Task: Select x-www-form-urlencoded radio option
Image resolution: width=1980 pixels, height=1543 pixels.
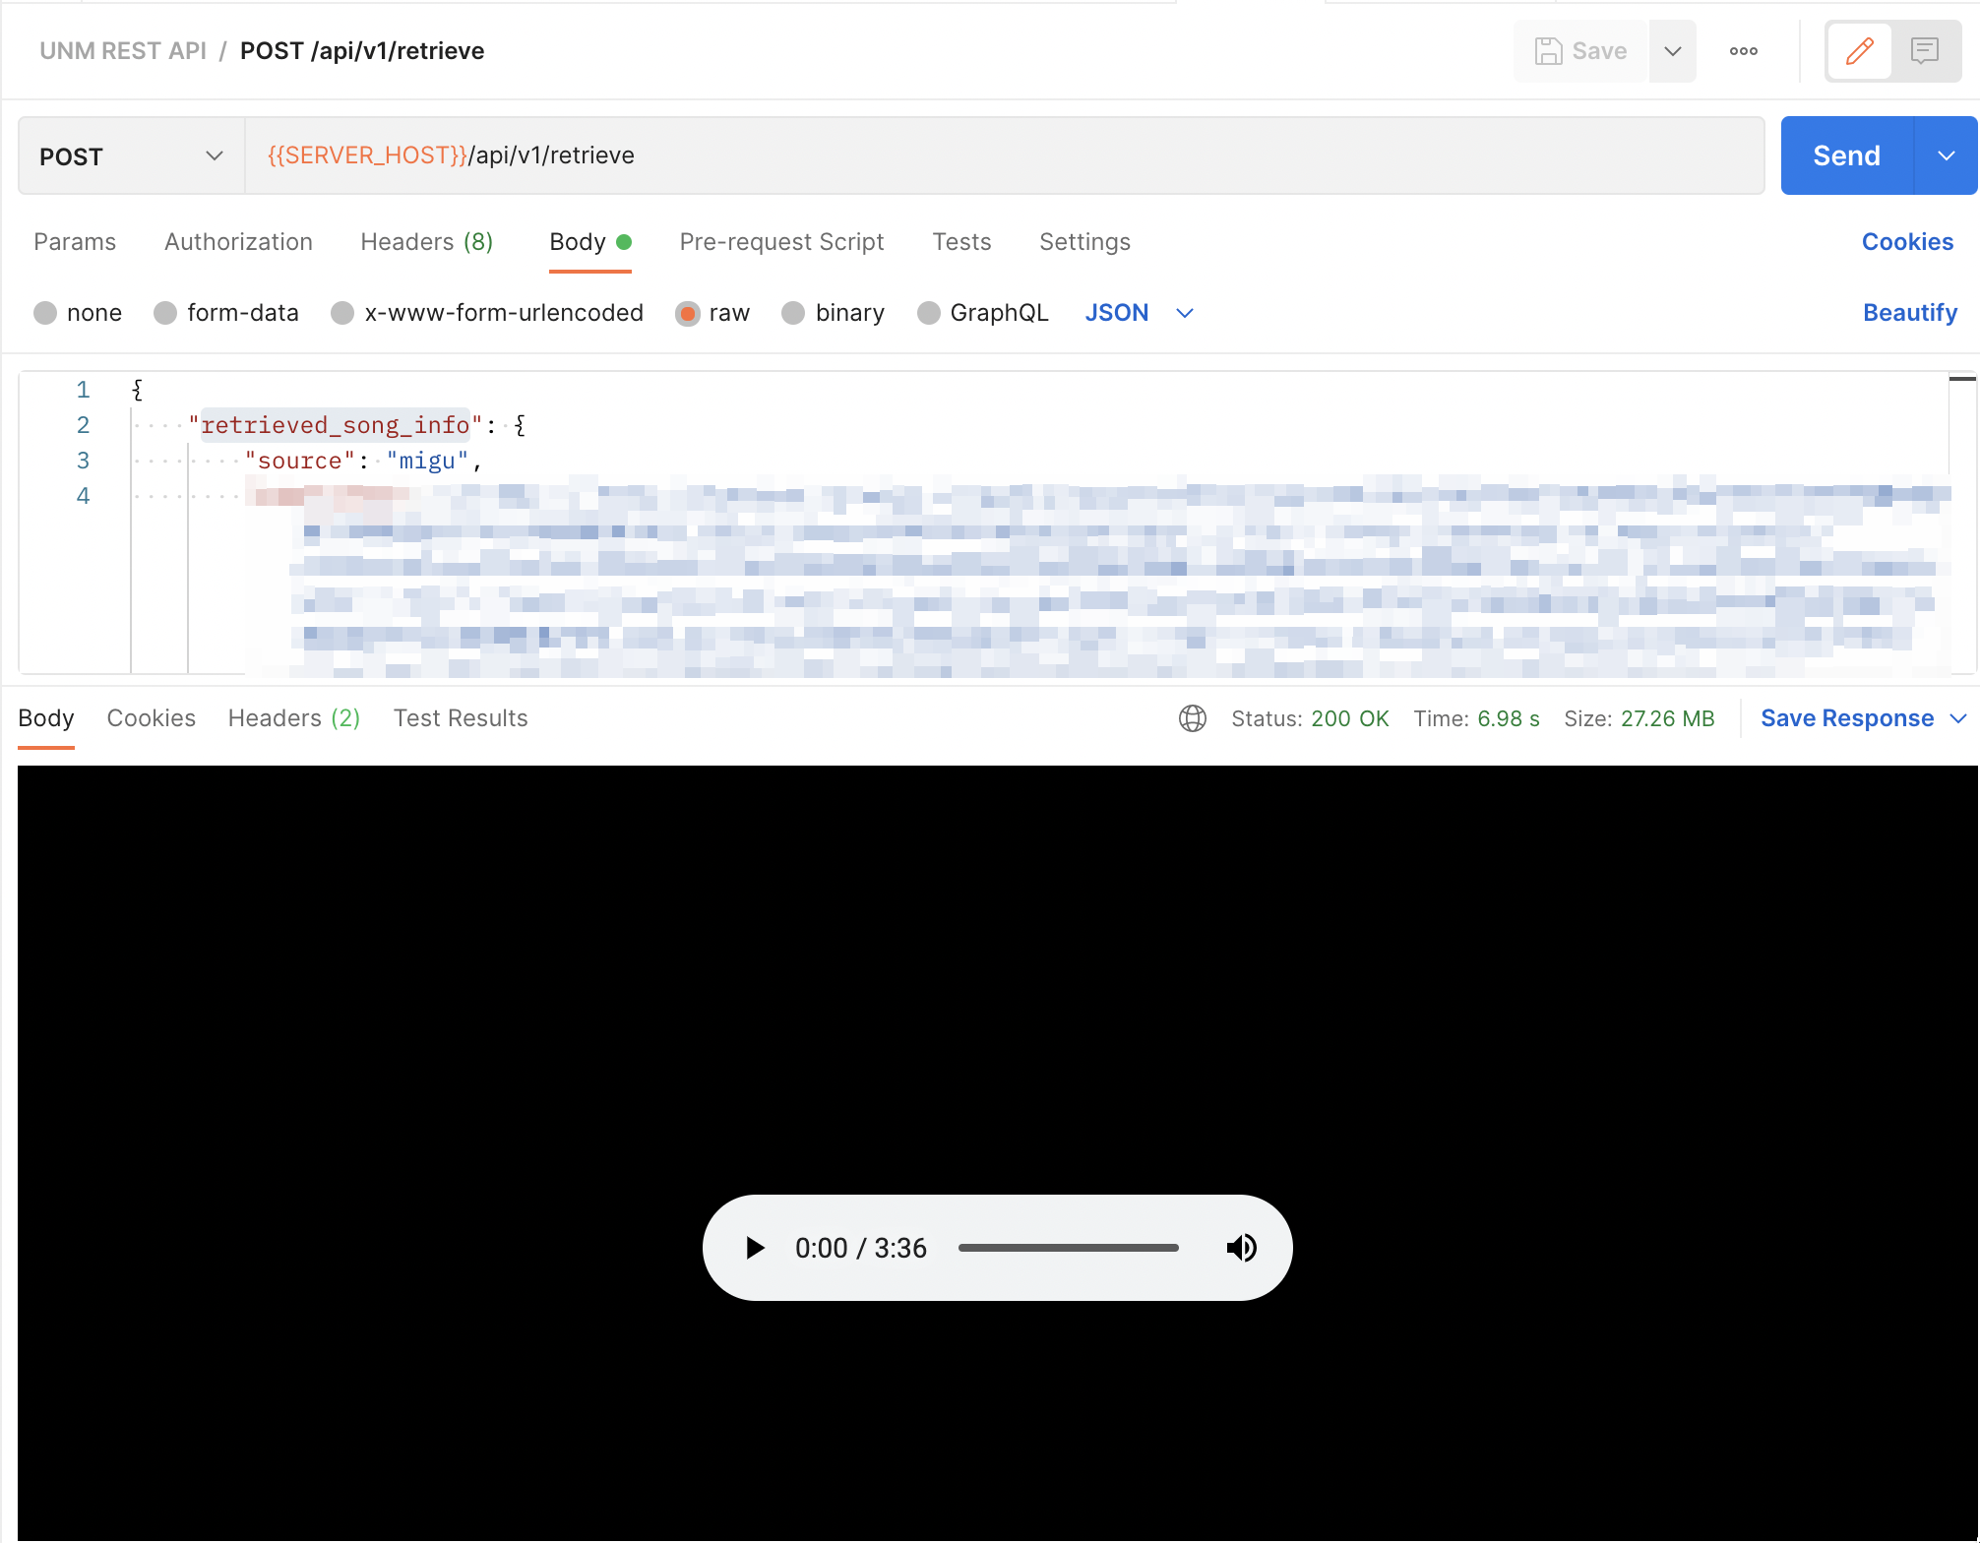Action: pos(342,313)
